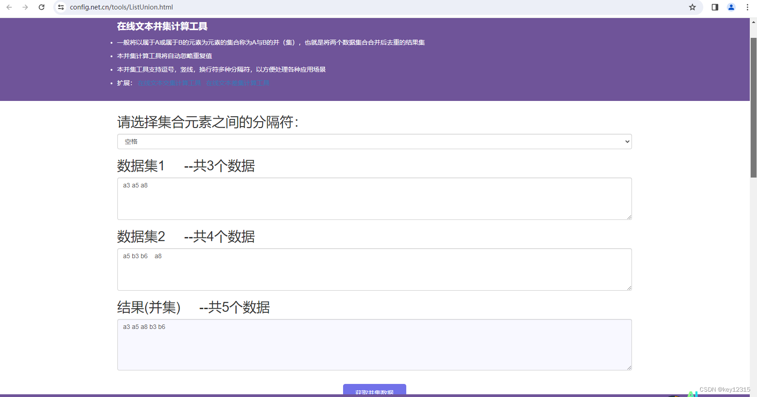Image resolution: width=757 pixels, height=397 pixels.
Task: Click the bullet defining A与B的并（集）
Action: tap(271, 42)
